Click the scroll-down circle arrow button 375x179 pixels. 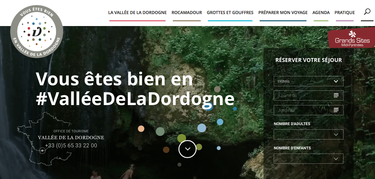click(x=187, y=149)
